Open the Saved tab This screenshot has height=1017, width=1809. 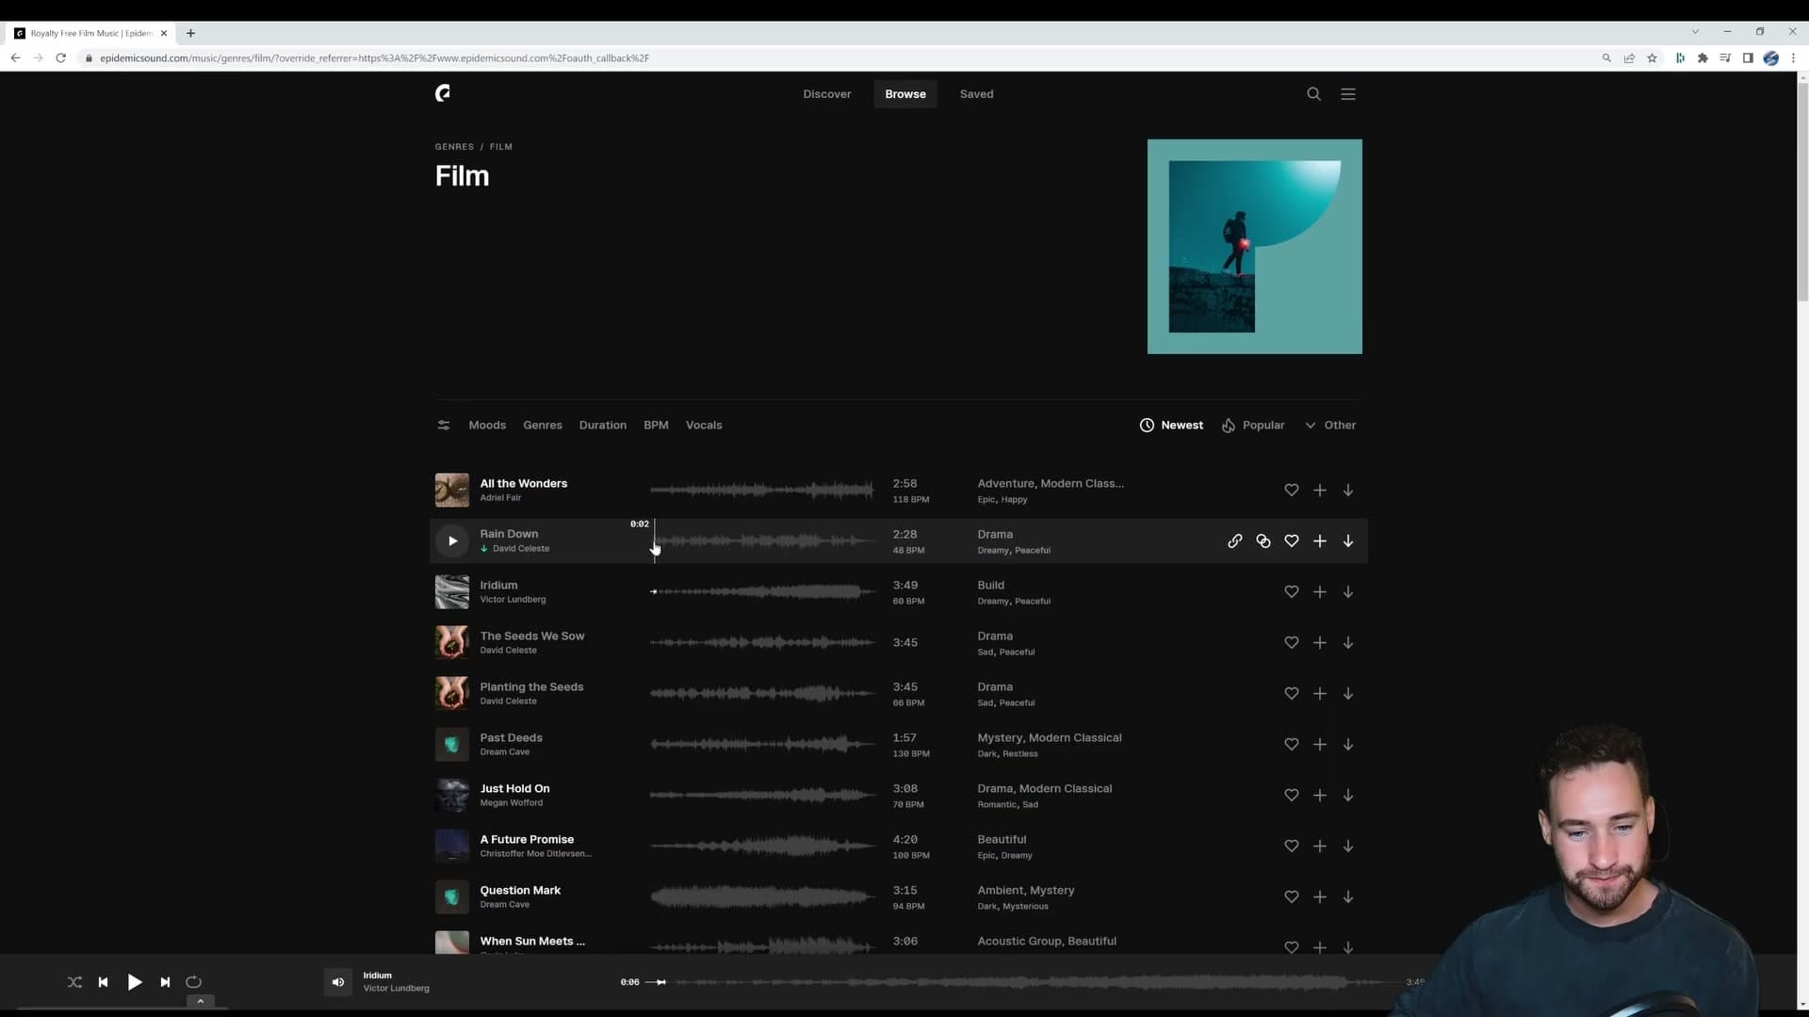(x=976, y=94)
